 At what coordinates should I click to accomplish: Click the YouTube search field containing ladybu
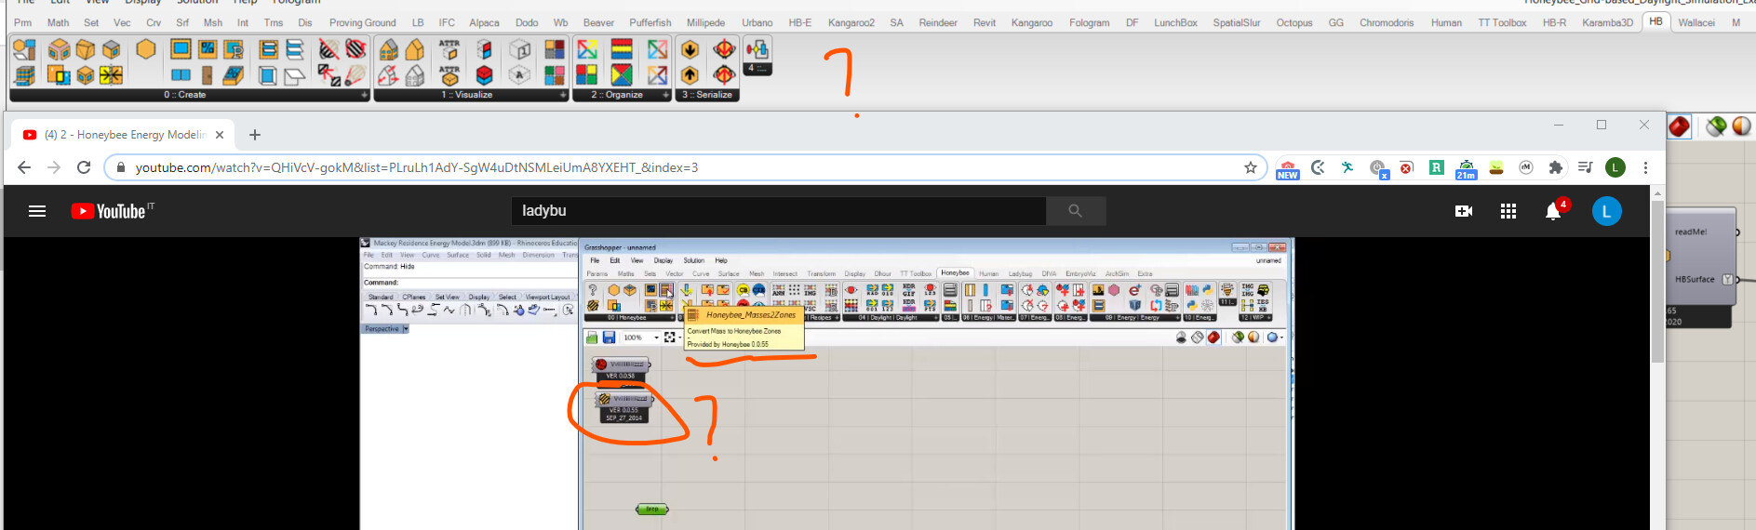click(x=779, y=211)
